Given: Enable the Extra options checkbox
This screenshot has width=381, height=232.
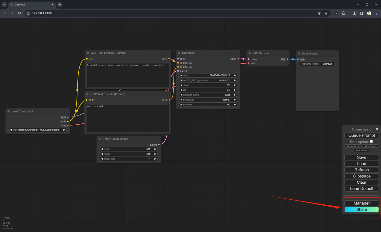Looking at the screenshot, I should [371, 142].
